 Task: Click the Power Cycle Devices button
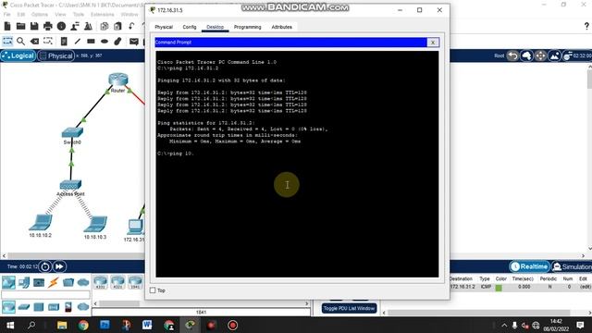coord(45,266)
